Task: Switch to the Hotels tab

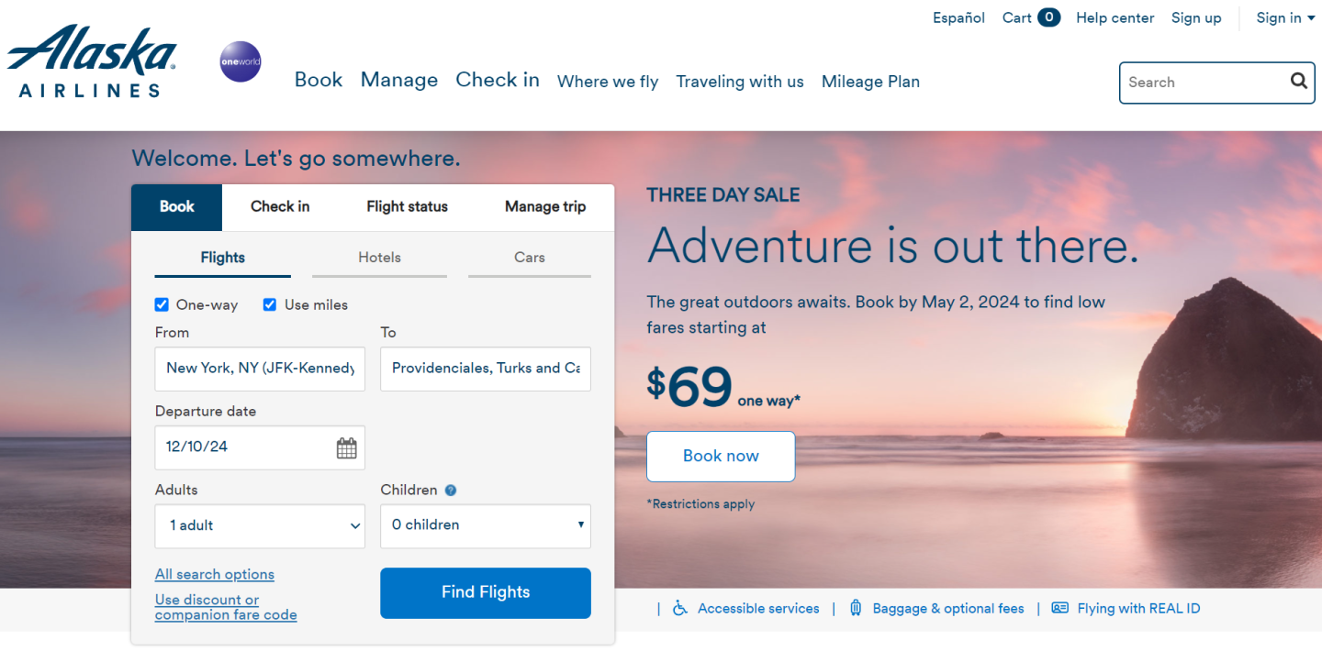Action: tap(379, 258)
